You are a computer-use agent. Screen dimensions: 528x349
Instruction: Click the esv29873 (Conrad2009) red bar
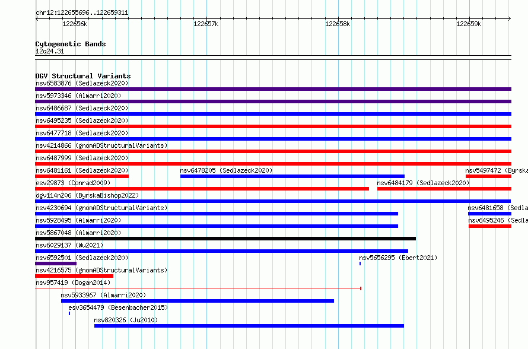[202, 189]
